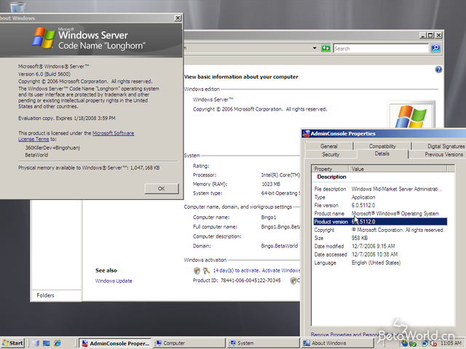Switch to System taskbar button
This screenshot has height=349, width=466.
264,343
